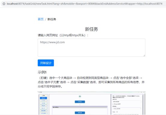Click the site info icon in address bar

4,4
